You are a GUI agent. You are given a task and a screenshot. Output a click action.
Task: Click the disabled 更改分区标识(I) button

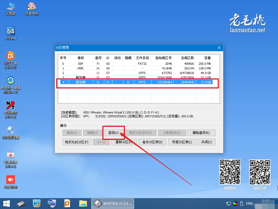click(x=140, y=133)
